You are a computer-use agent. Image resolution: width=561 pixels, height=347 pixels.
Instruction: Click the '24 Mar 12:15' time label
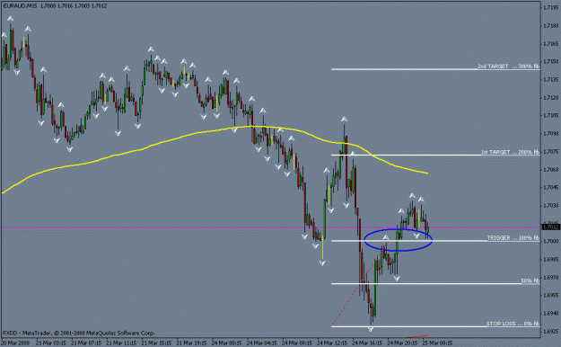tap(332, 343)
